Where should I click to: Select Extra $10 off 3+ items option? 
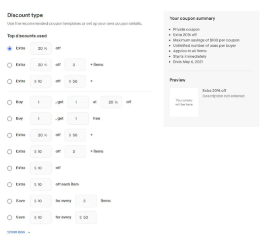pos(10,152)
